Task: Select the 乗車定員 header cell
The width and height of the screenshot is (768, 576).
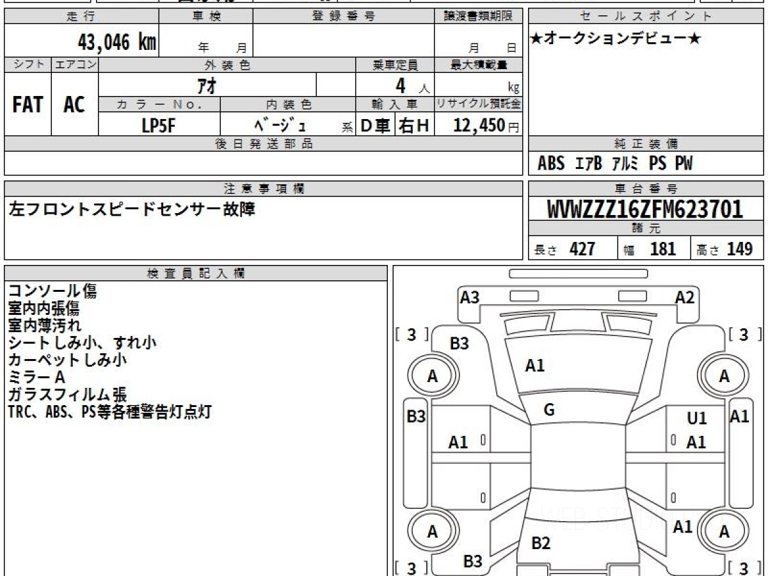Action: click(395, 65)
